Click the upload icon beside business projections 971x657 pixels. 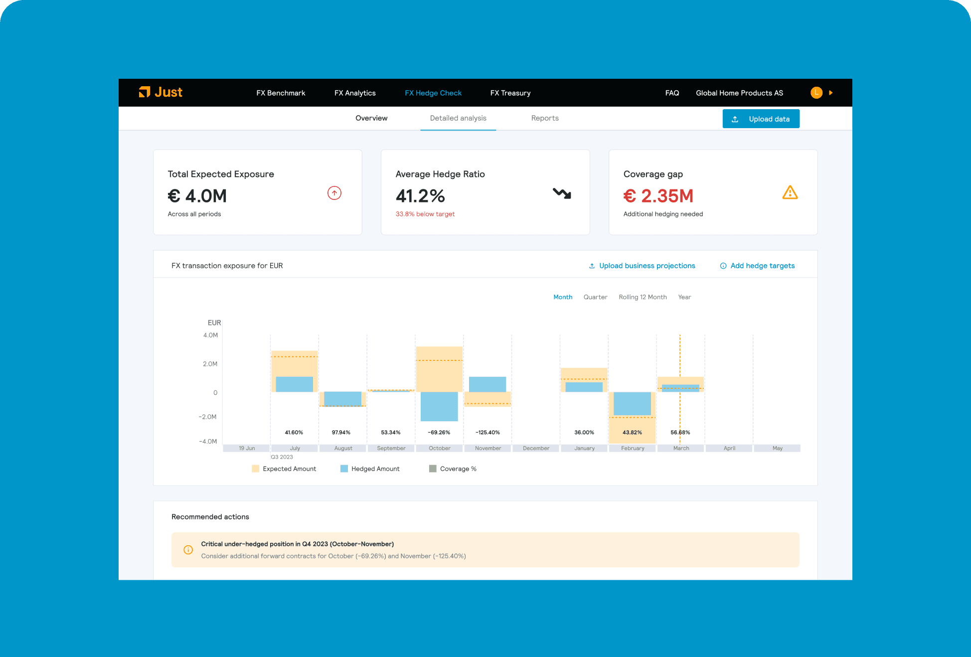click(592, 266)
